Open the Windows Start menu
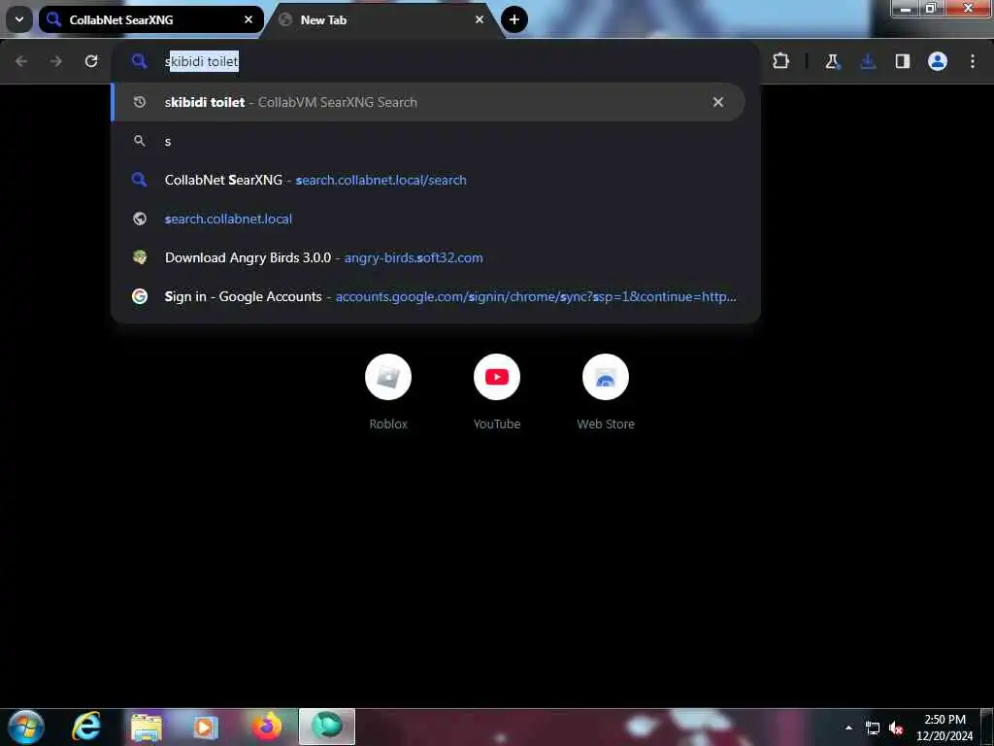 (25, 727)
